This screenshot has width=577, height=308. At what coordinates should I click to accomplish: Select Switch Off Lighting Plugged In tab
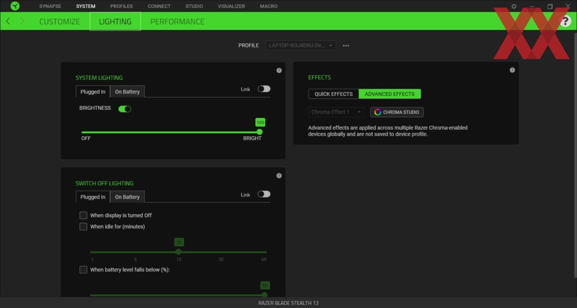coord(93,197)
